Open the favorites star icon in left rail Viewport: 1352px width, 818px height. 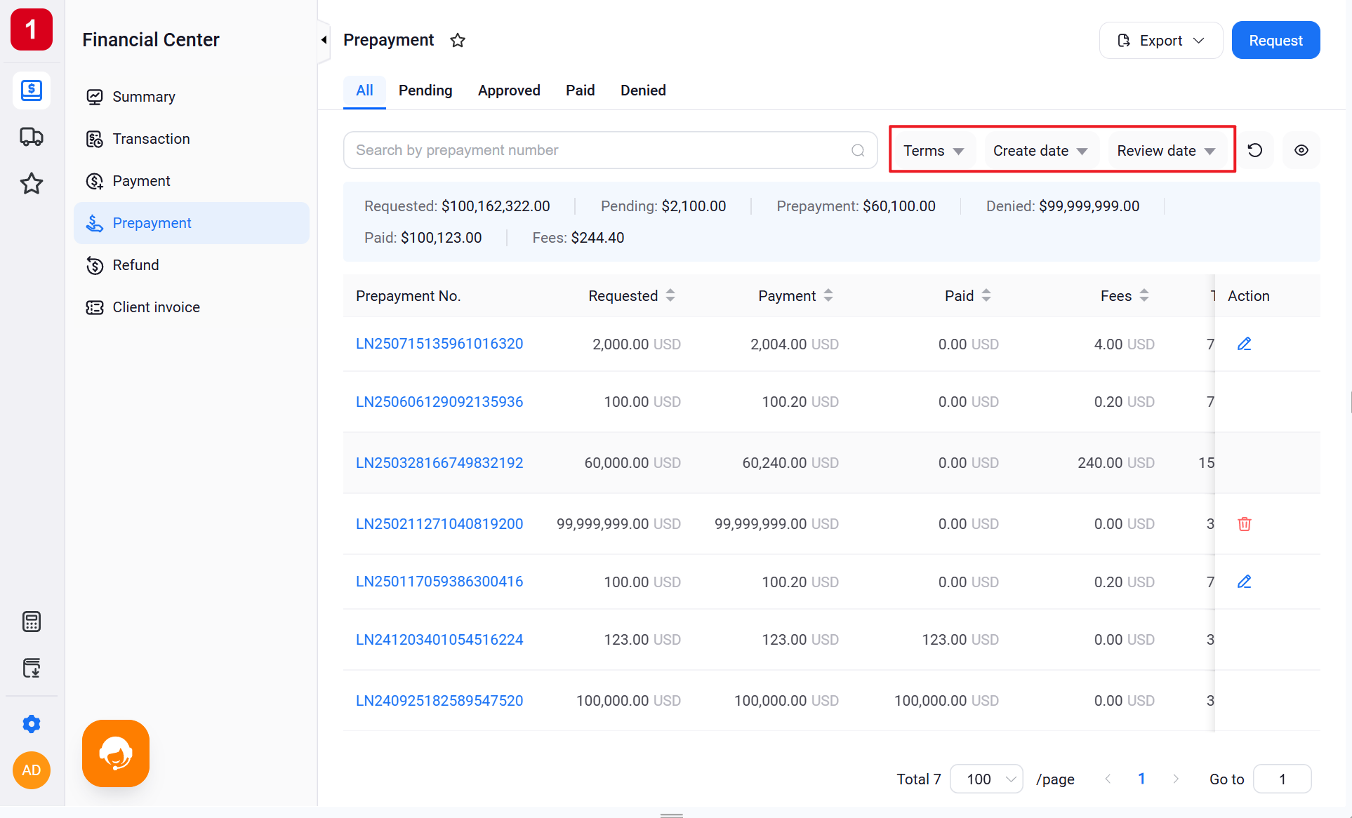(32, 184)
